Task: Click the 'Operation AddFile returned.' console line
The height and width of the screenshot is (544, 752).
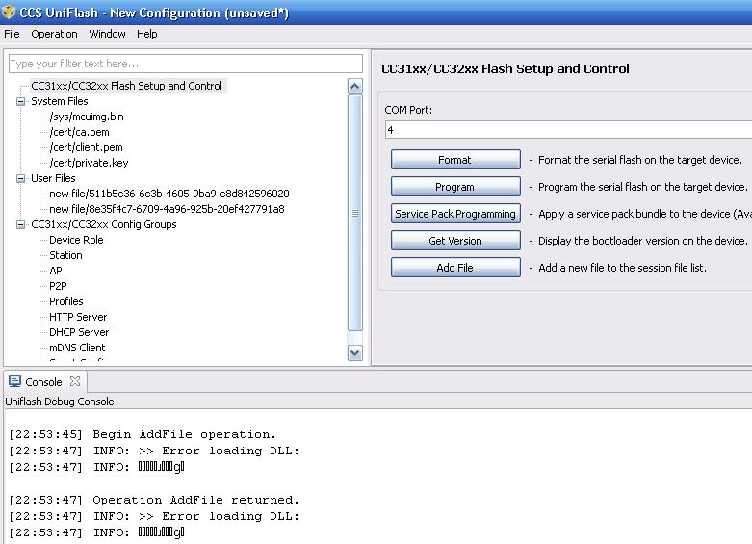Action: click(196, 500)
